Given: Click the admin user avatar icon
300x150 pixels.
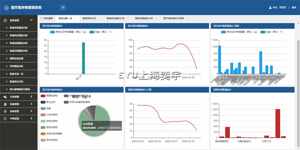Looking at the screenshot, I should 270,8.
